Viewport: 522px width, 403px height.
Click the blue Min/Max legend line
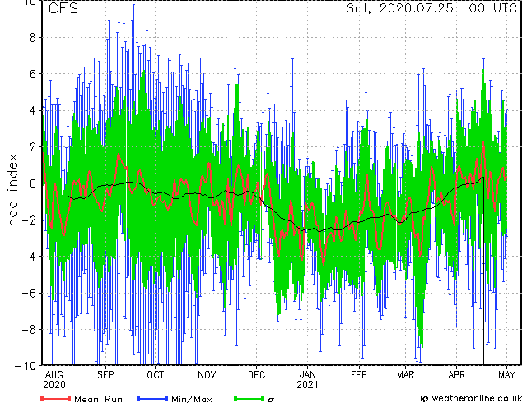[x=152, y=398]
